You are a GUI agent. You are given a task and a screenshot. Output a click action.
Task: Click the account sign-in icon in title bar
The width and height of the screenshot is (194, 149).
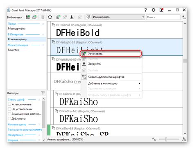click(162, 10)
